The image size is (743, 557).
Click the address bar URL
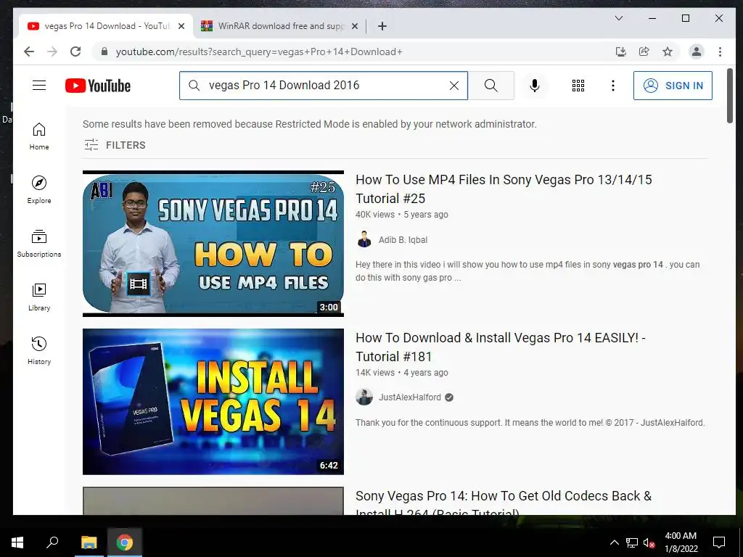click(259, 51)
